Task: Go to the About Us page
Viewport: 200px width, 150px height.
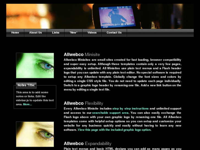Action: tap(35, 33)
